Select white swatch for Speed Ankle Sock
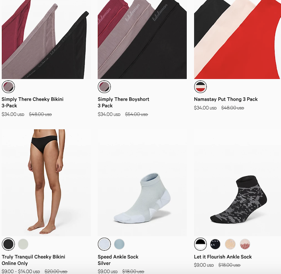This screenshot has height=274, width=281. point(104,244)
